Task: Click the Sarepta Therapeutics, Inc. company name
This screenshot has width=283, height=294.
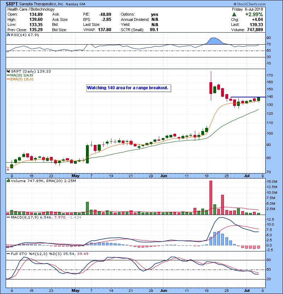Action: tap(42, 4)
